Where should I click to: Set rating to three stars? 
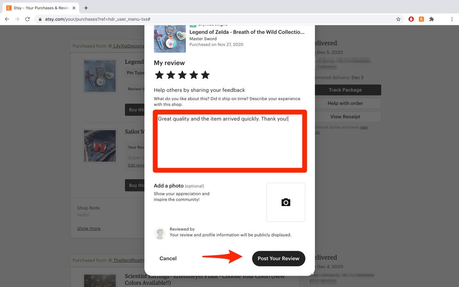point(182,75)
